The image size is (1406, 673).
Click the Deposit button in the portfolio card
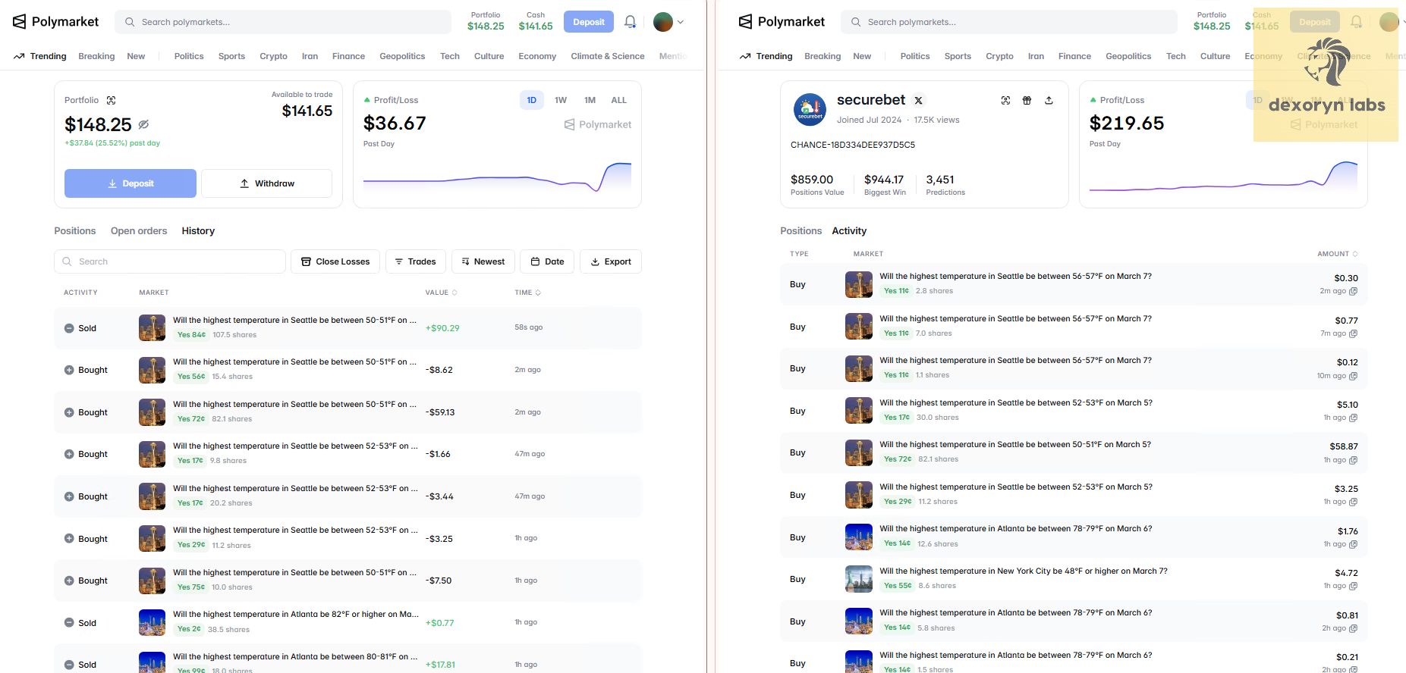click(131, 183)
